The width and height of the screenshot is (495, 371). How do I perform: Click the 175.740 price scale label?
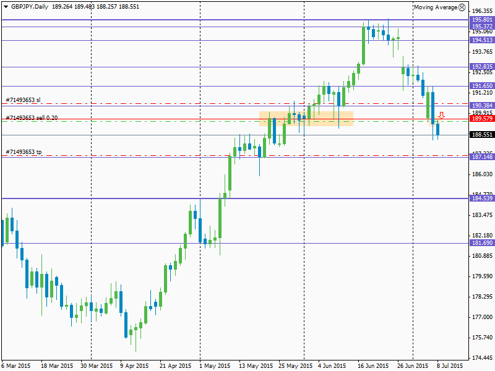482,338
